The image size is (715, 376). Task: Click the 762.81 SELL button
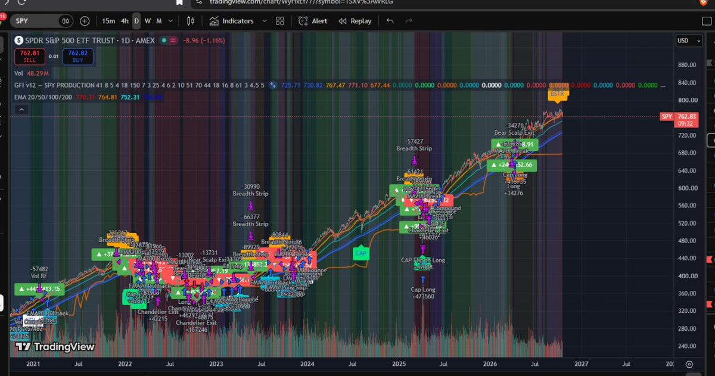tap(30, 57)
